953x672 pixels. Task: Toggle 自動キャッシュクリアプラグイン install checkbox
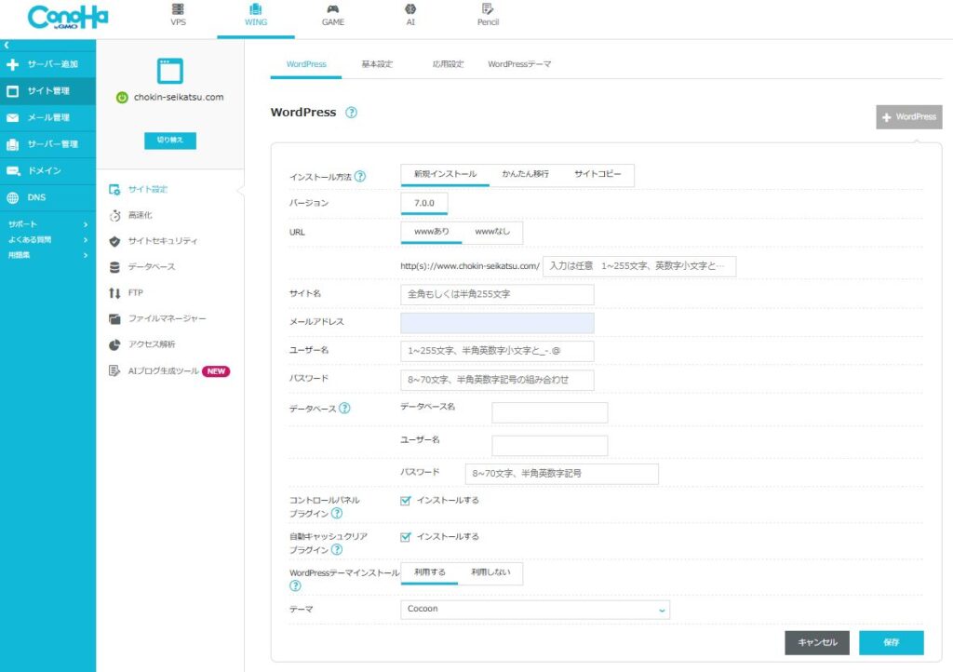coord(406,537)
